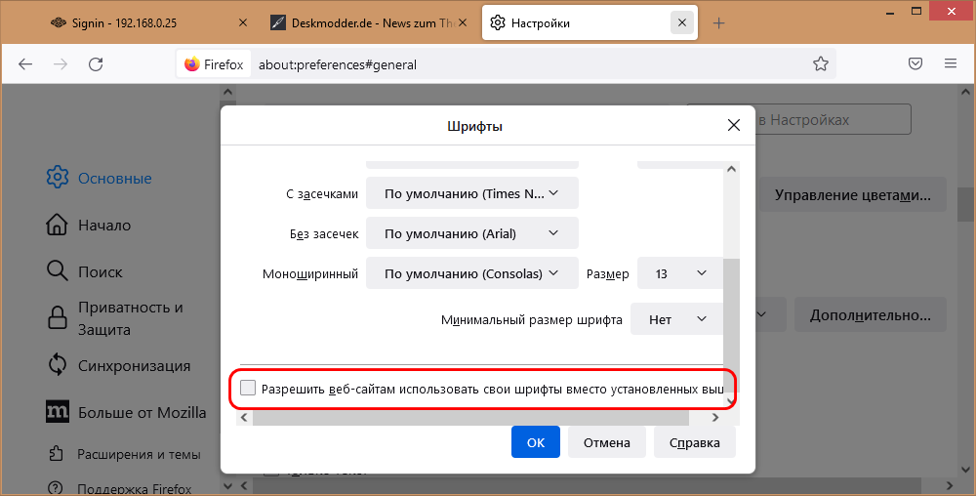976x496 pixels.
Task: Close the Шрифты dialog with X
Action: click(733, 125)
